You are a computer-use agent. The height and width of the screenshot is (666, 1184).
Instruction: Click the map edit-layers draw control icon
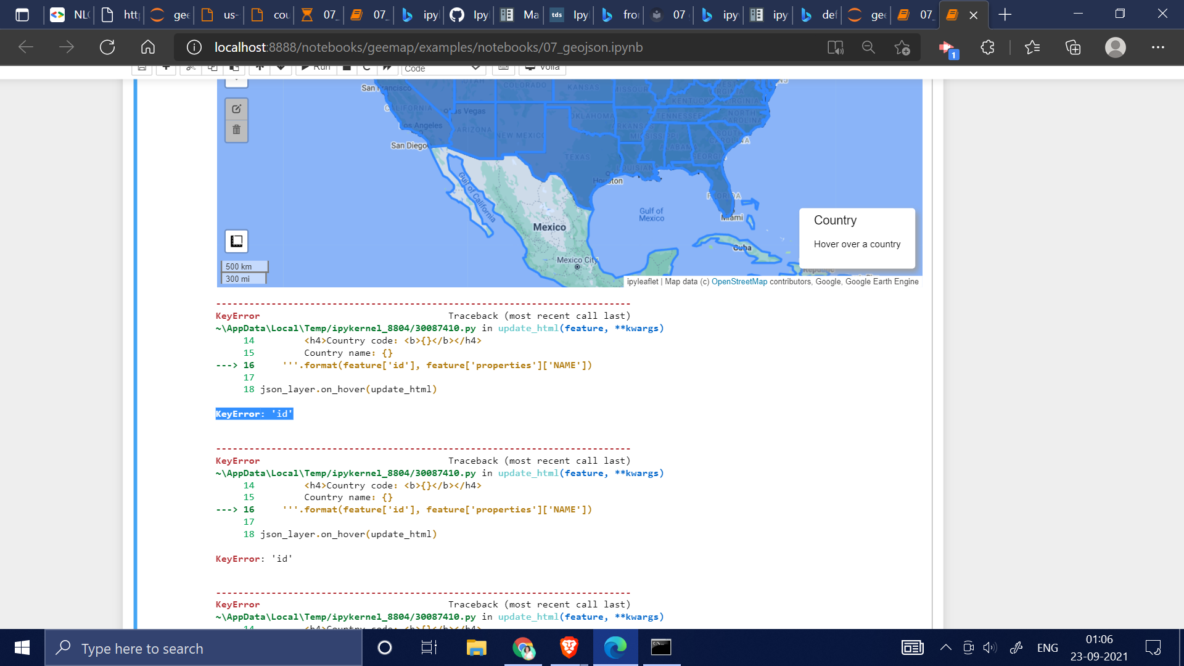[x=236, y=109]
